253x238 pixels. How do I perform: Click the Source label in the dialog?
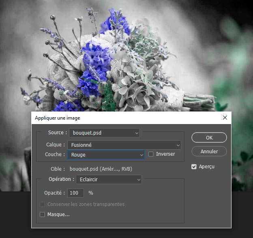tap(56, 133)
